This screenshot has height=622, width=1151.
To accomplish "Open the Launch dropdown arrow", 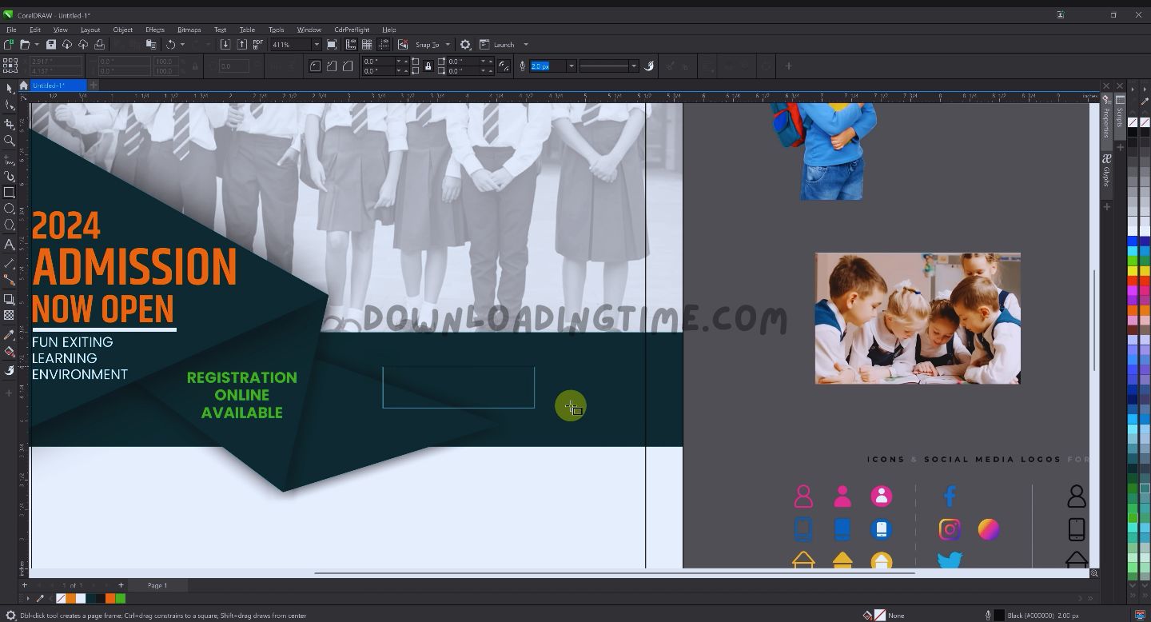I will click(x=526, y=44).
